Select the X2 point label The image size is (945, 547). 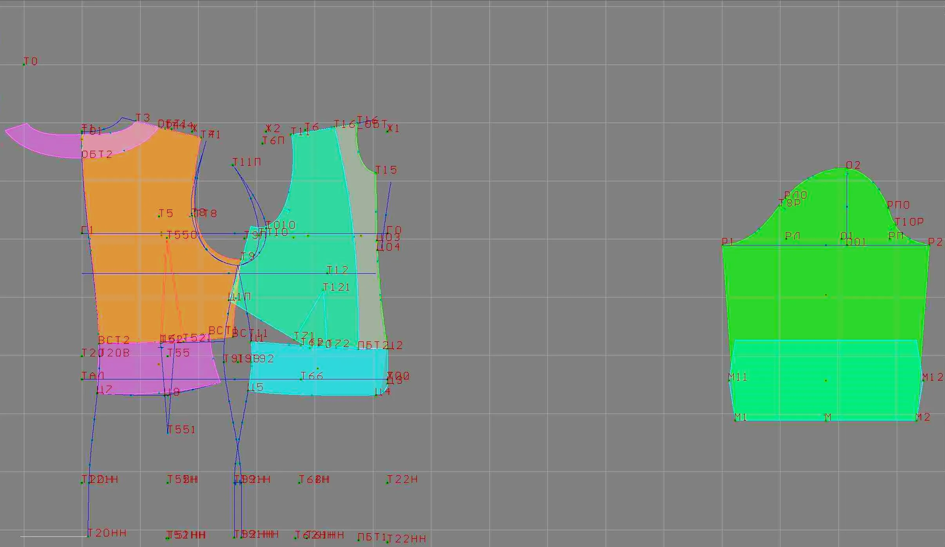[x=273, y=128]
